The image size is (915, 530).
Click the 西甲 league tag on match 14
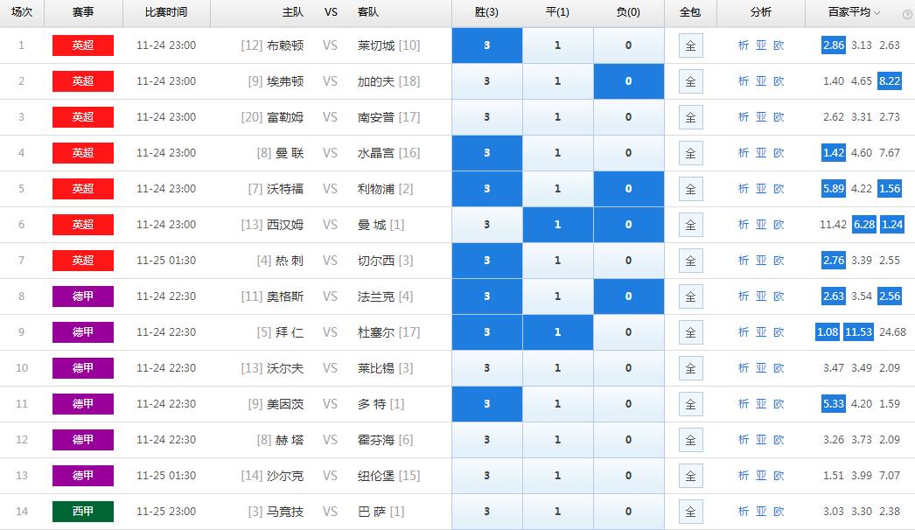[x=83, y=512]
